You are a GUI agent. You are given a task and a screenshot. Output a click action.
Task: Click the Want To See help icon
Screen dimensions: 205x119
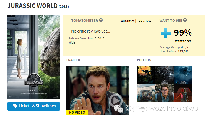click(185, 20)
